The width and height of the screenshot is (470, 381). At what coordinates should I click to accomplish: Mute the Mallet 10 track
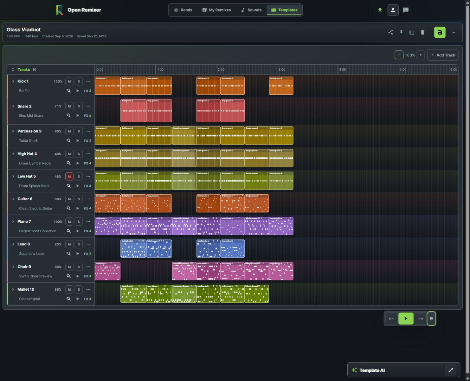(69, 289)
